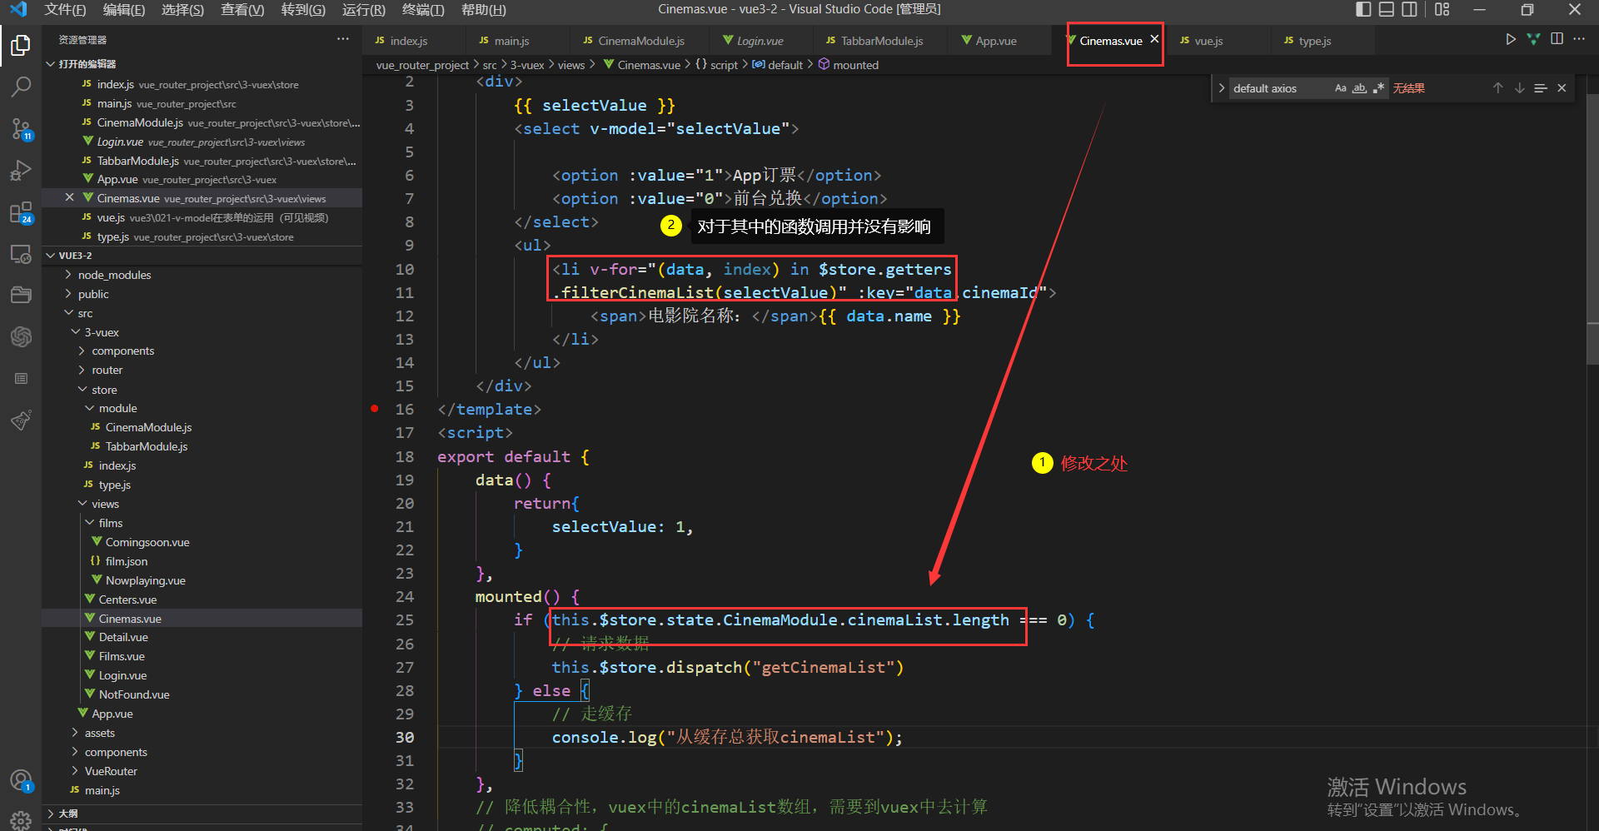The image size is (1599, 831).
Task: Expand the assets folder
Action: point(99,733)
